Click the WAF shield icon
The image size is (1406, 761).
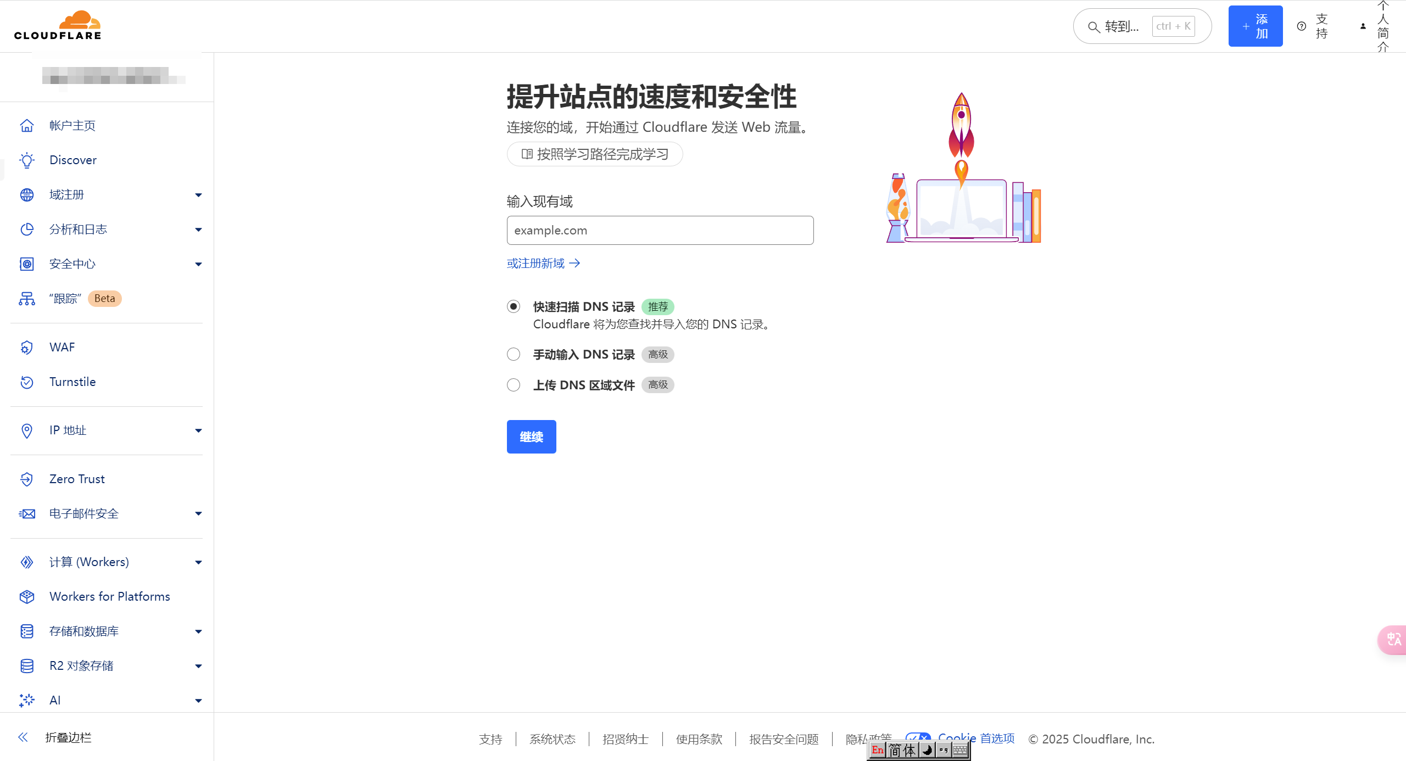pyautogui.click(x=26, y=348)
